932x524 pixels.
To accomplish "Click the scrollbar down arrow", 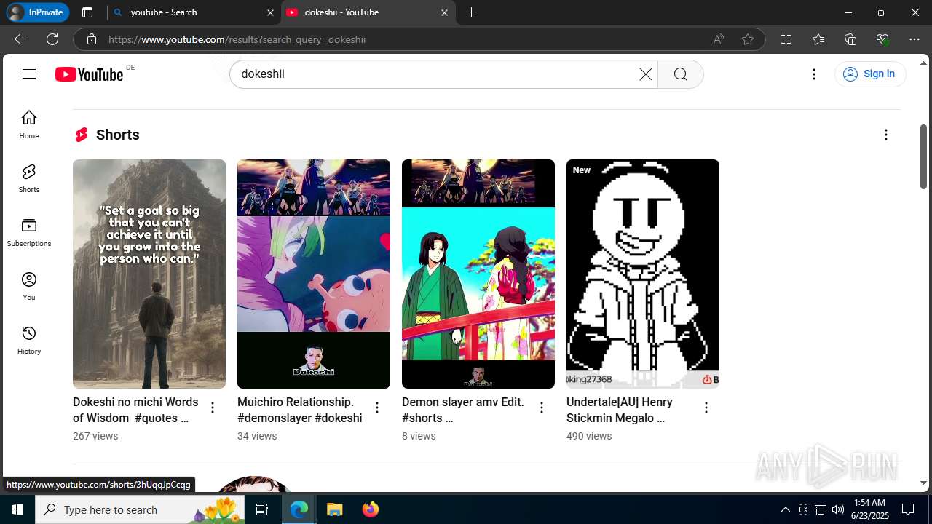I will (x=923, y=483).
